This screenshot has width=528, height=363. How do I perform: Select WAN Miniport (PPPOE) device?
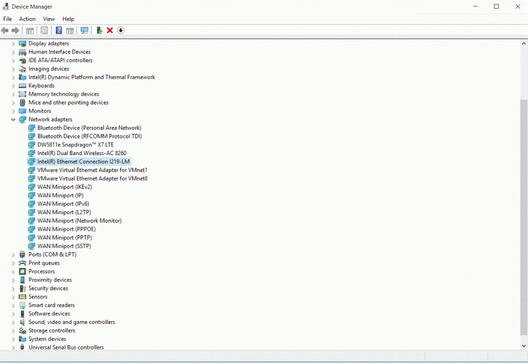[x=66, y=229]
